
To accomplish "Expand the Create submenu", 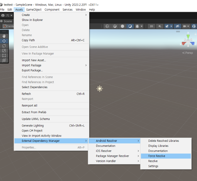I will [x=52, y=15].
